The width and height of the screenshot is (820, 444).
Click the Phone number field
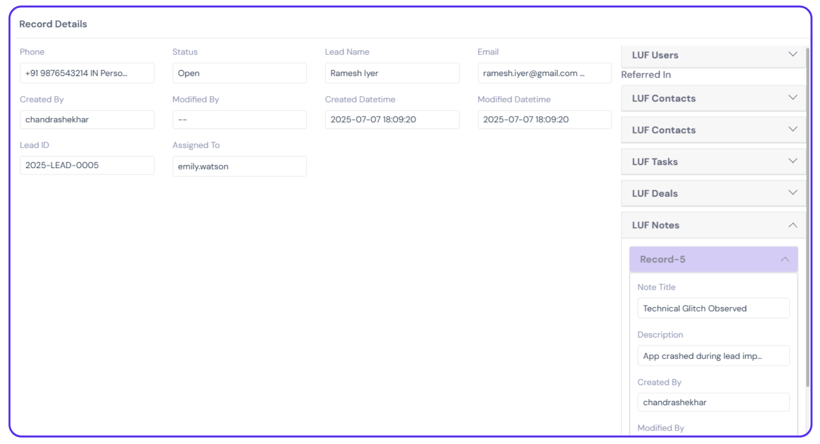pos(86,73)
